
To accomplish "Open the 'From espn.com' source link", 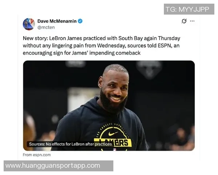I will 37,155.
